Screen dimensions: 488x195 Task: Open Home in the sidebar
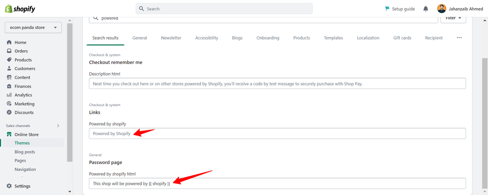click(x=20, y=42)
